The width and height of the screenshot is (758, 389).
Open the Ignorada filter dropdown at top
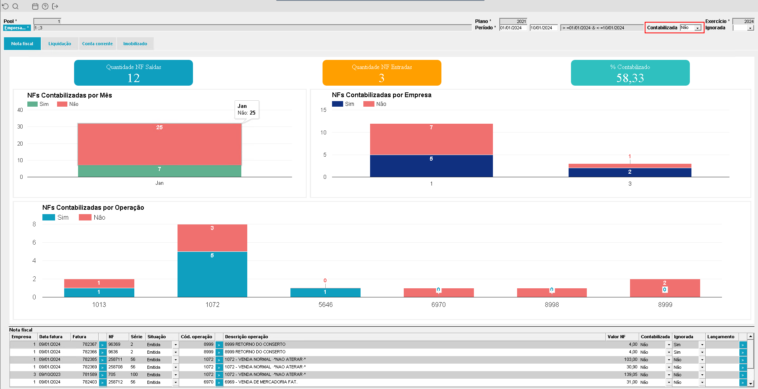click(x=750, y=28)
